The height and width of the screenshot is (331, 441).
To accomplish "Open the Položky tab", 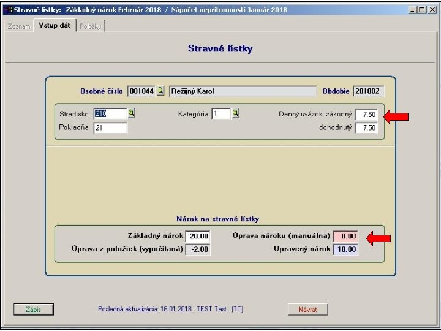I will pos(90,26).
